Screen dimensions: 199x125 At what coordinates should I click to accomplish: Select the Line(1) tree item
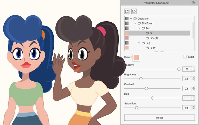pos(154,38)
